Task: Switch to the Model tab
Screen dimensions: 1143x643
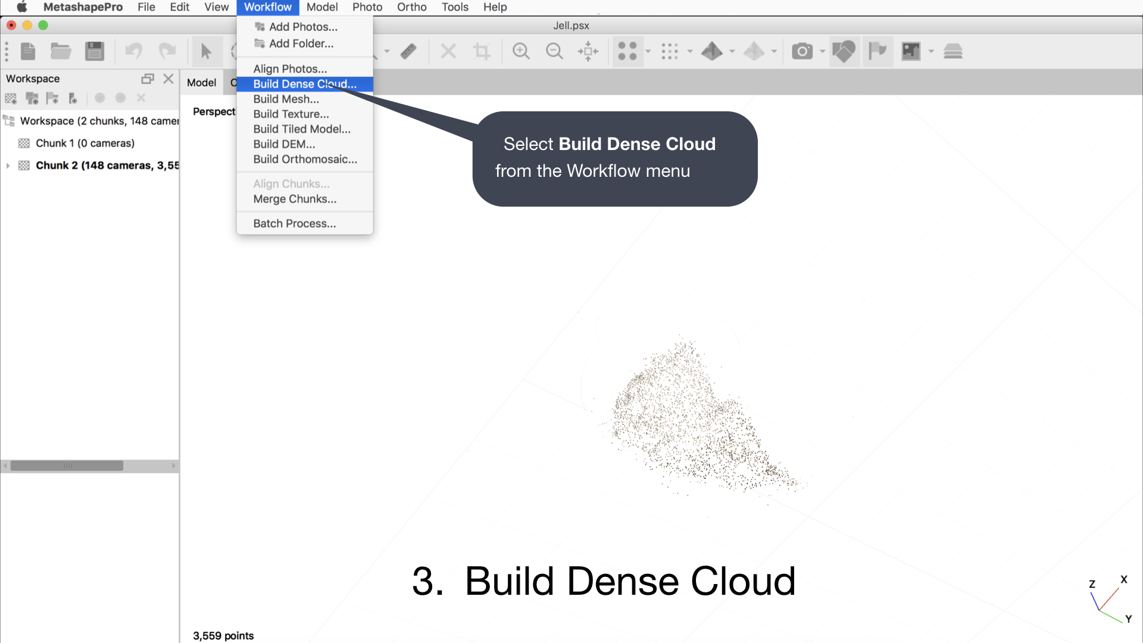Action: pyautogui.click(x=201, y=83)
